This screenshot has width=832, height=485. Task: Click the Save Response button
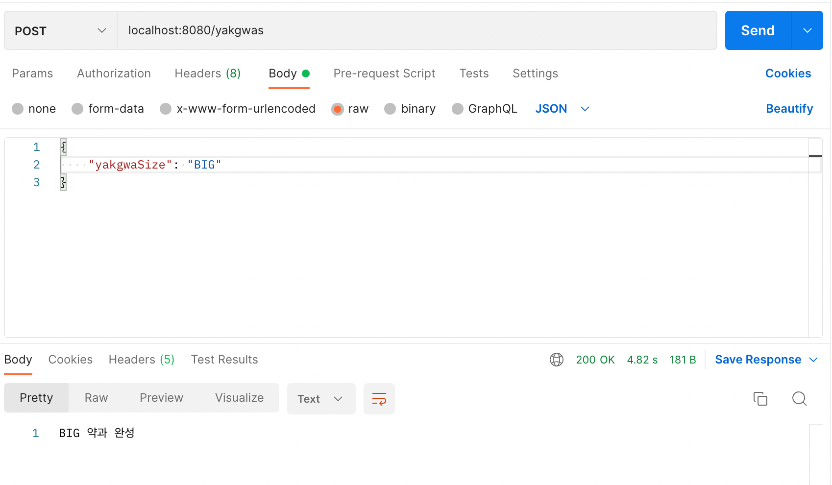[x=758, y=360]
